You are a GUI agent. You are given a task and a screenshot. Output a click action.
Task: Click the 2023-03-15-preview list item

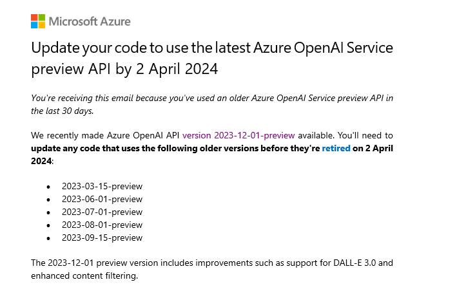102,186
